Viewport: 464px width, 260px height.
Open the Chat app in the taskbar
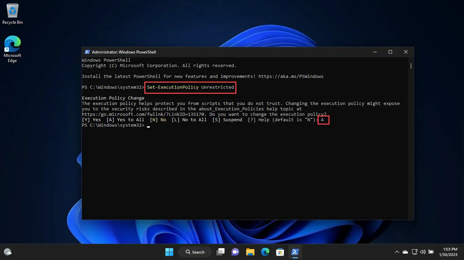235,252
